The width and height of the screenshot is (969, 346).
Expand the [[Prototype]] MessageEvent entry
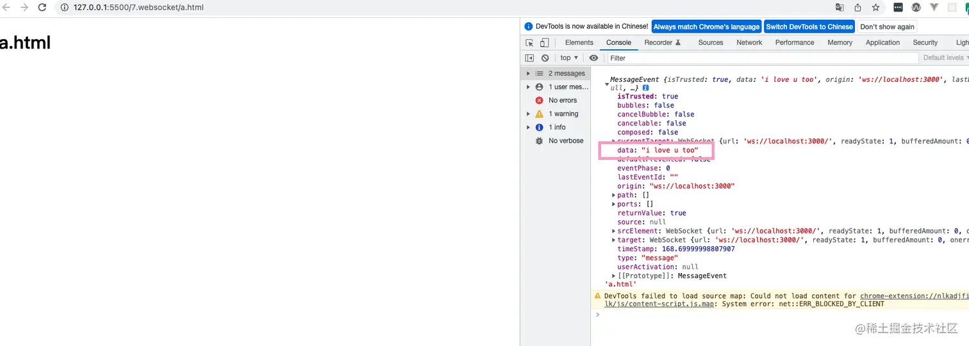tap(614, 276)
